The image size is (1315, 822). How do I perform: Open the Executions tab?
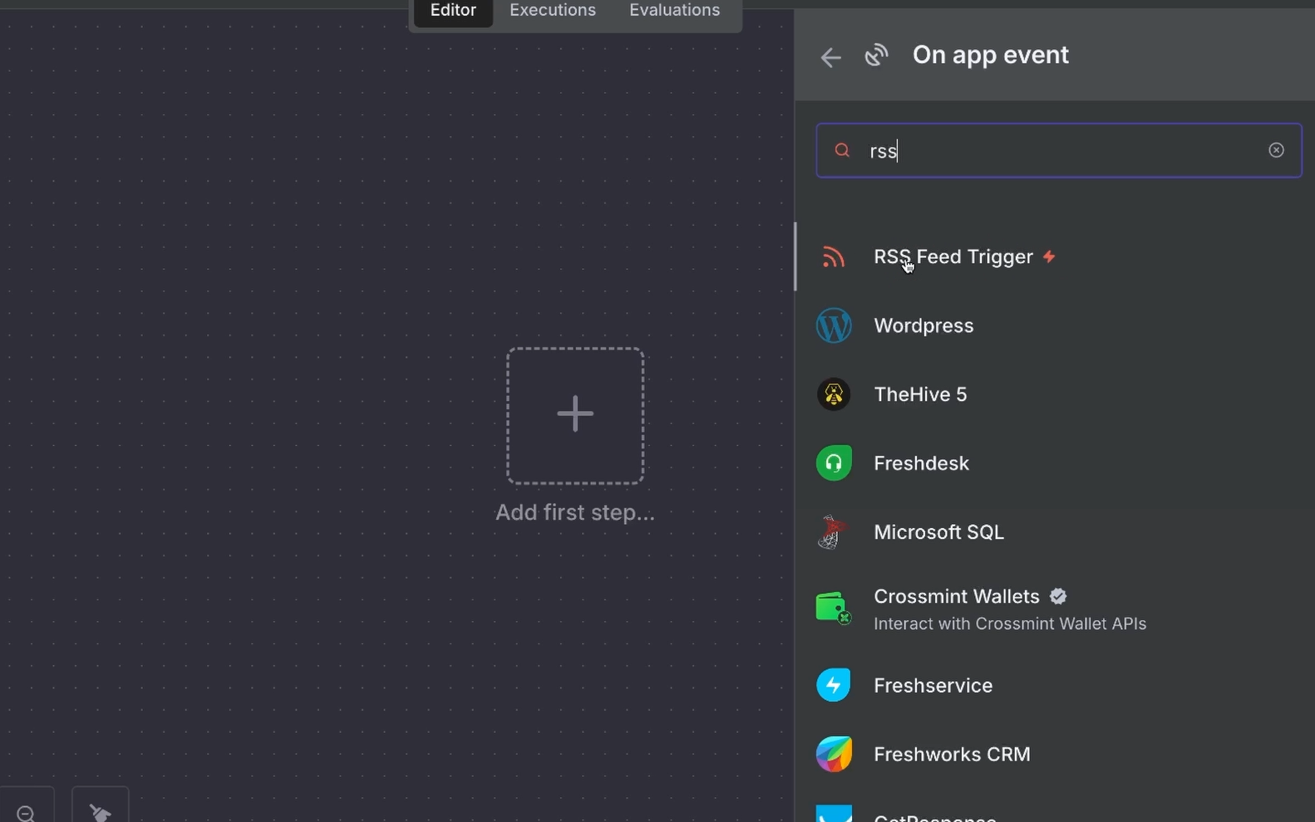(553, 11)
